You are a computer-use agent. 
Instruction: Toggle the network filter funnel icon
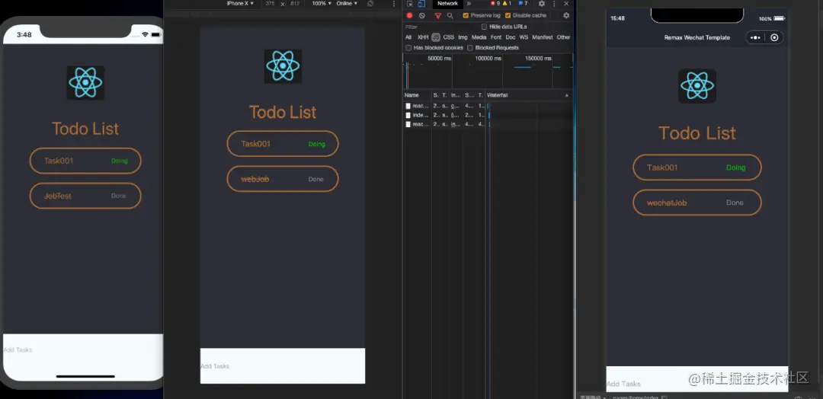(437, 16)
